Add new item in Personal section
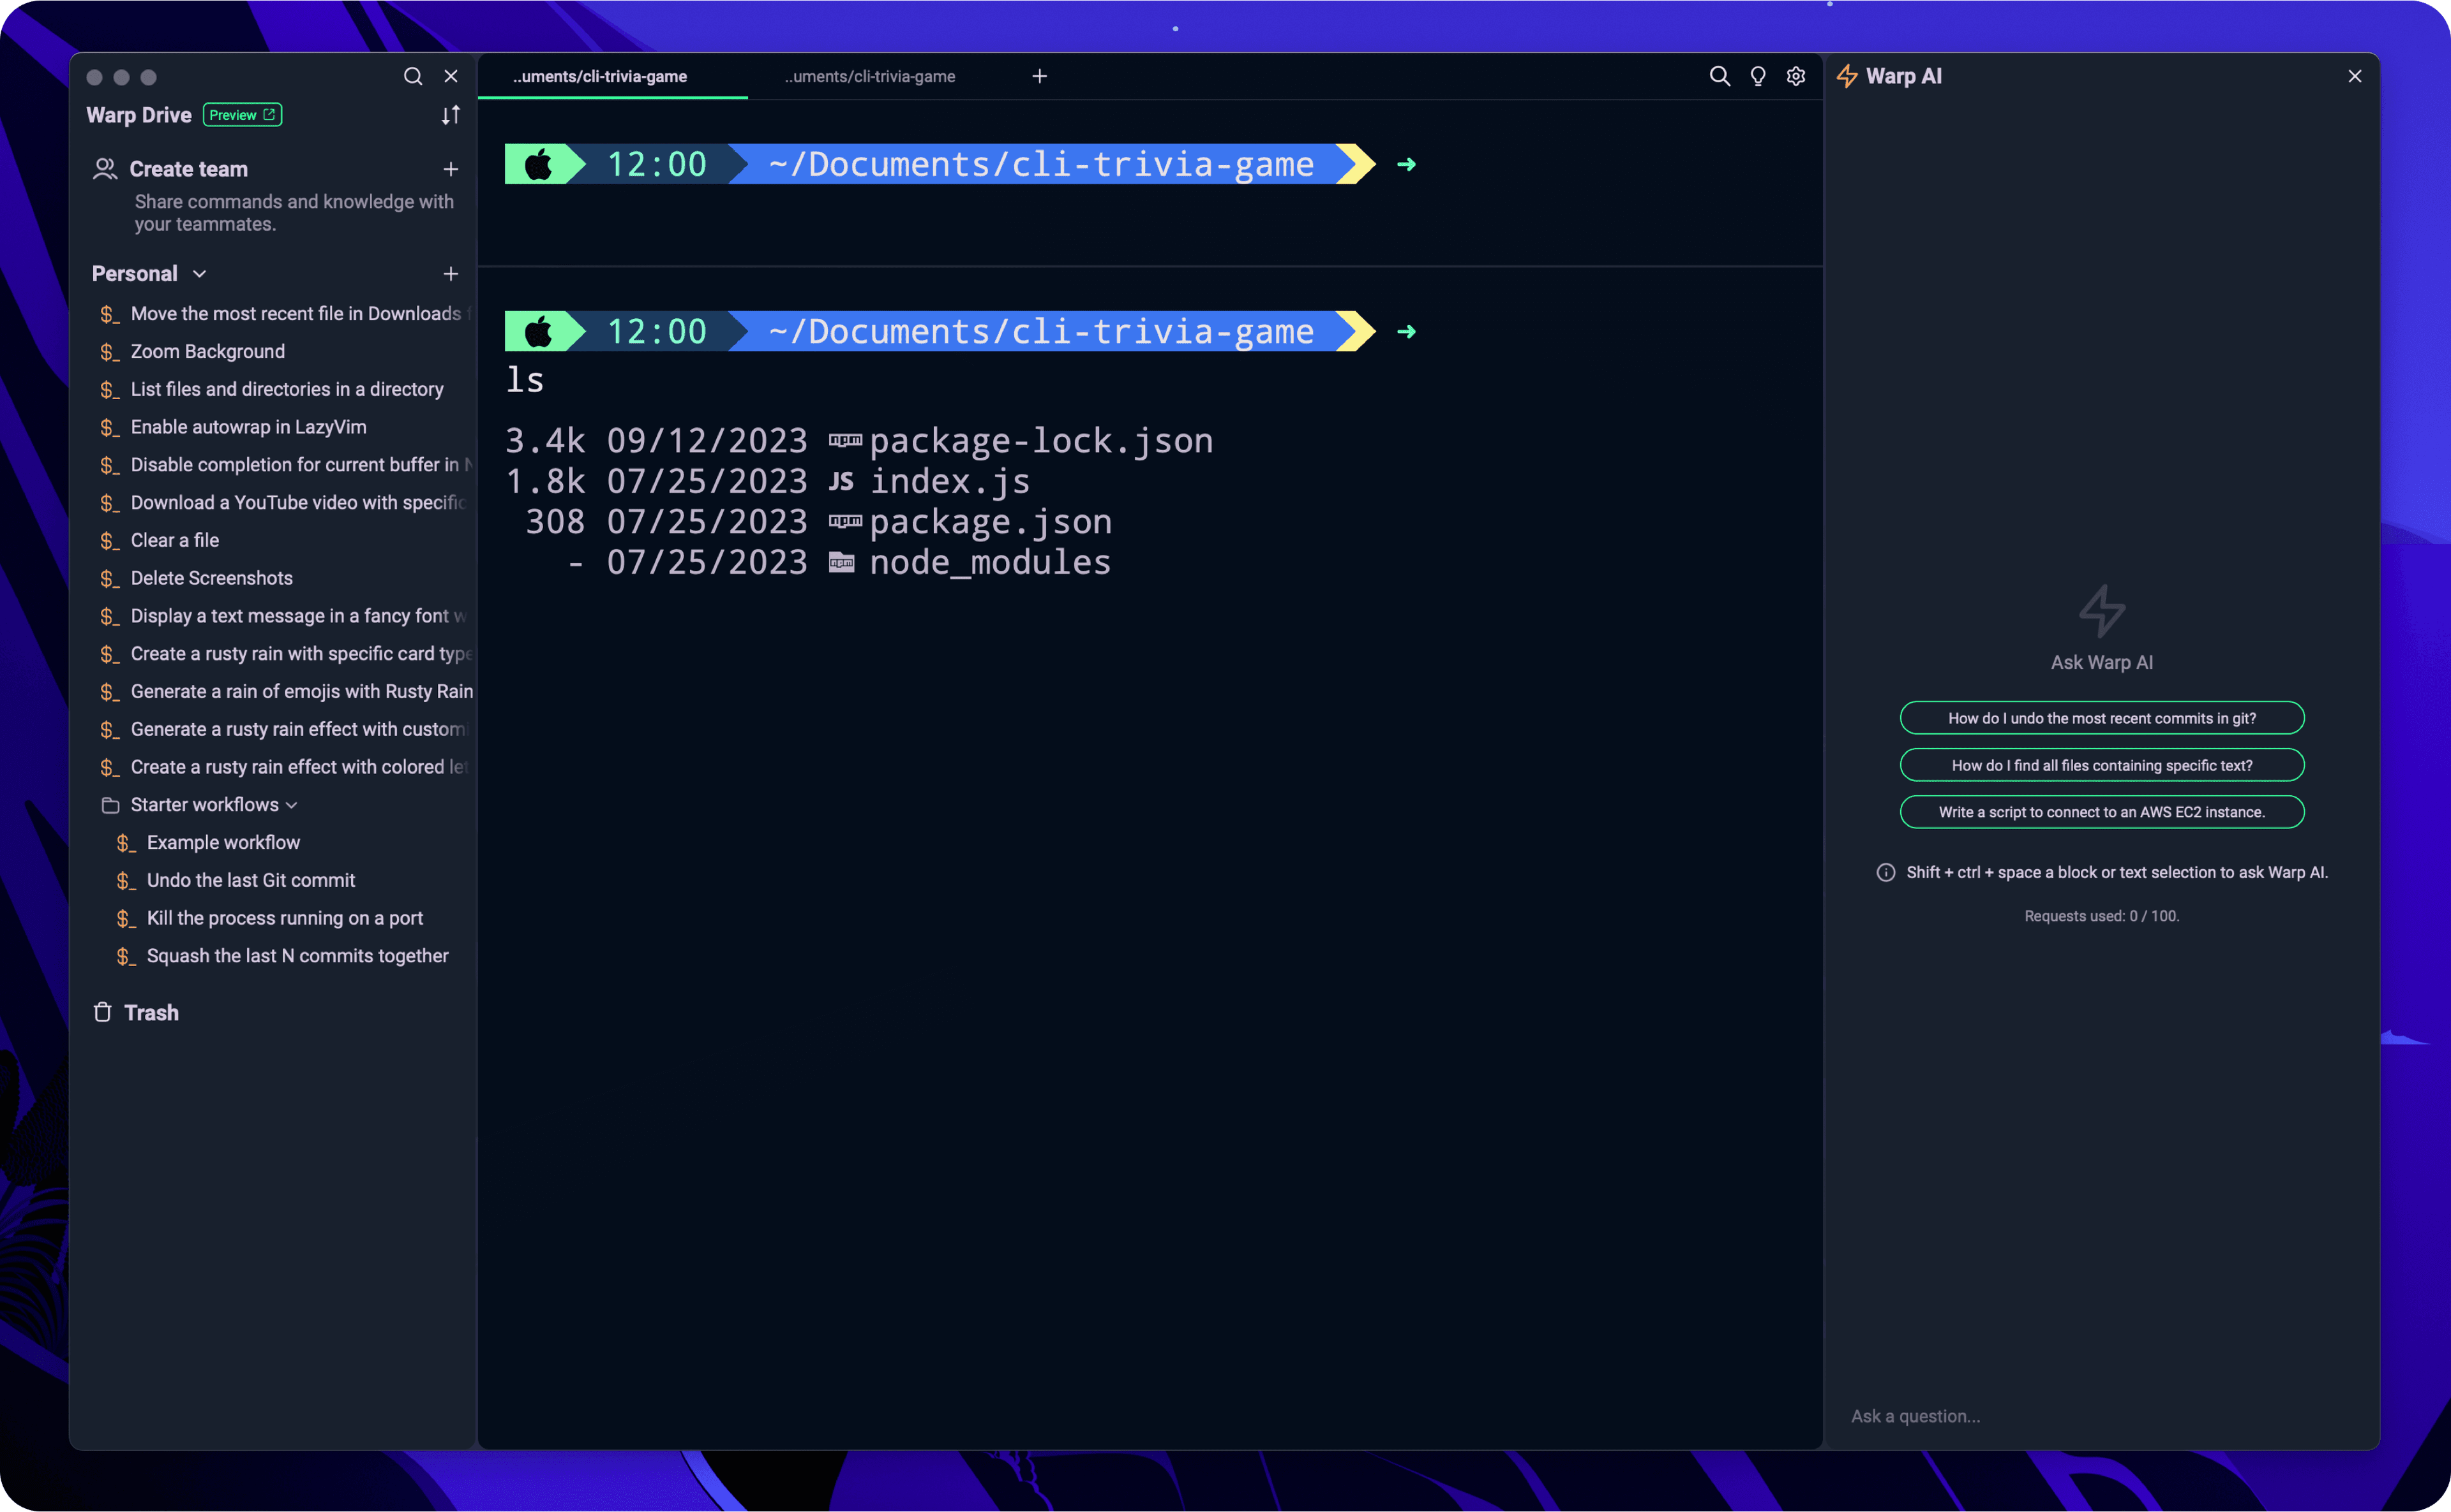This screenshot has width=2451, height=1512. (451, 274)
